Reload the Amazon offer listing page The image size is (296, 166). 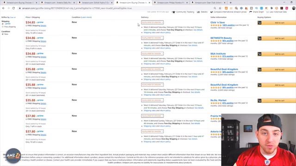coord(13,8)
